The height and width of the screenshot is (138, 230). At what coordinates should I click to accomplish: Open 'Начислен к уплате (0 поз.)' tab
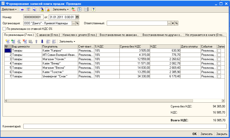80,35
